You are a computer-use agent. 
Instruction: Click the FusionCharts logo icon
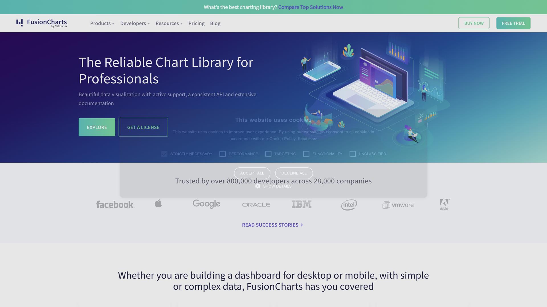click(19, 22)
